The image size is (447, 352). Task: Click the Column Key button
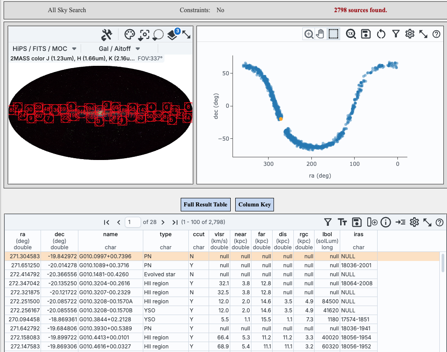pyautogui.click(x=255, y=204)
